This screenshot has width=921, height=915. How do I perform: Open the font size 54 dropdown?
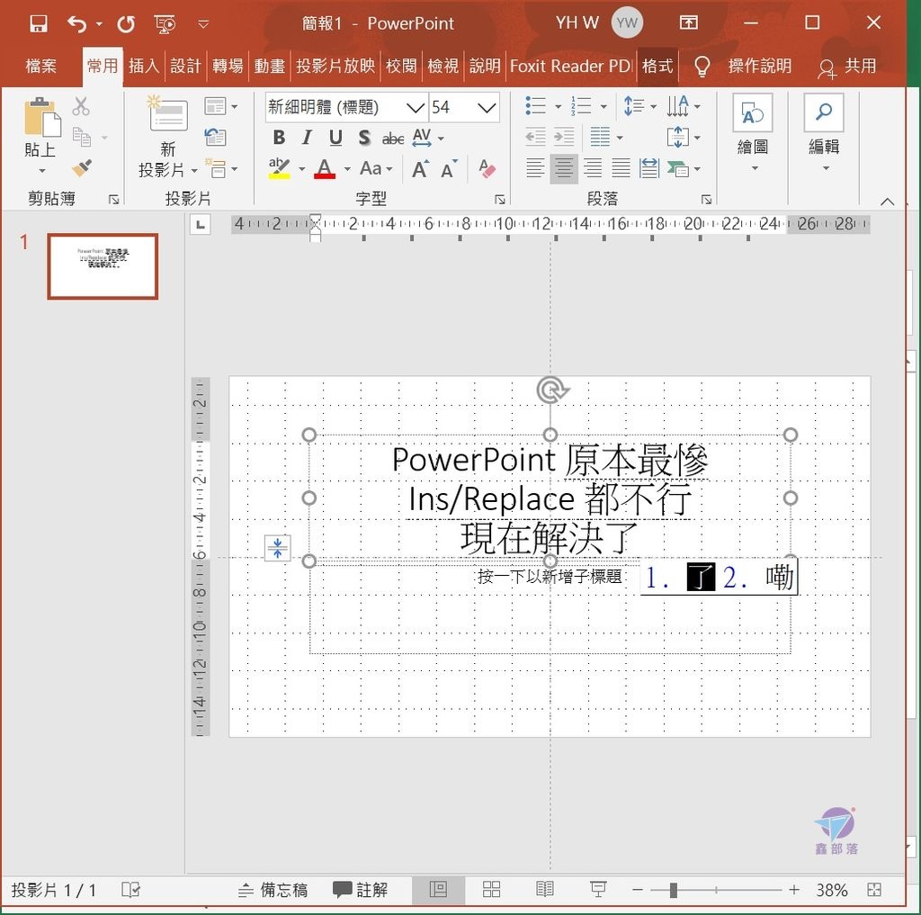point(487,108)
